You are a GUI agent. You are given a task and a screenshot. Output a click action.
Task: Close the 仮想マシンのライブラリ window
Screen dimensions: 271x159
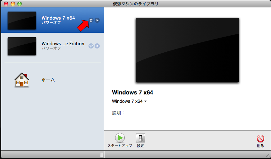6,4
